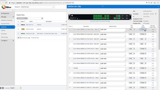The width and height of the screenshot is (160, 90).
Task: Click the secure lock icon in address bar
Action: (10, 3)
